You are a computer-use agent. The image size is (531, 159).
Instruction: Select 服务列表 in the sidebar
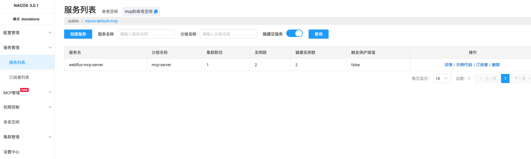(27, 62)
